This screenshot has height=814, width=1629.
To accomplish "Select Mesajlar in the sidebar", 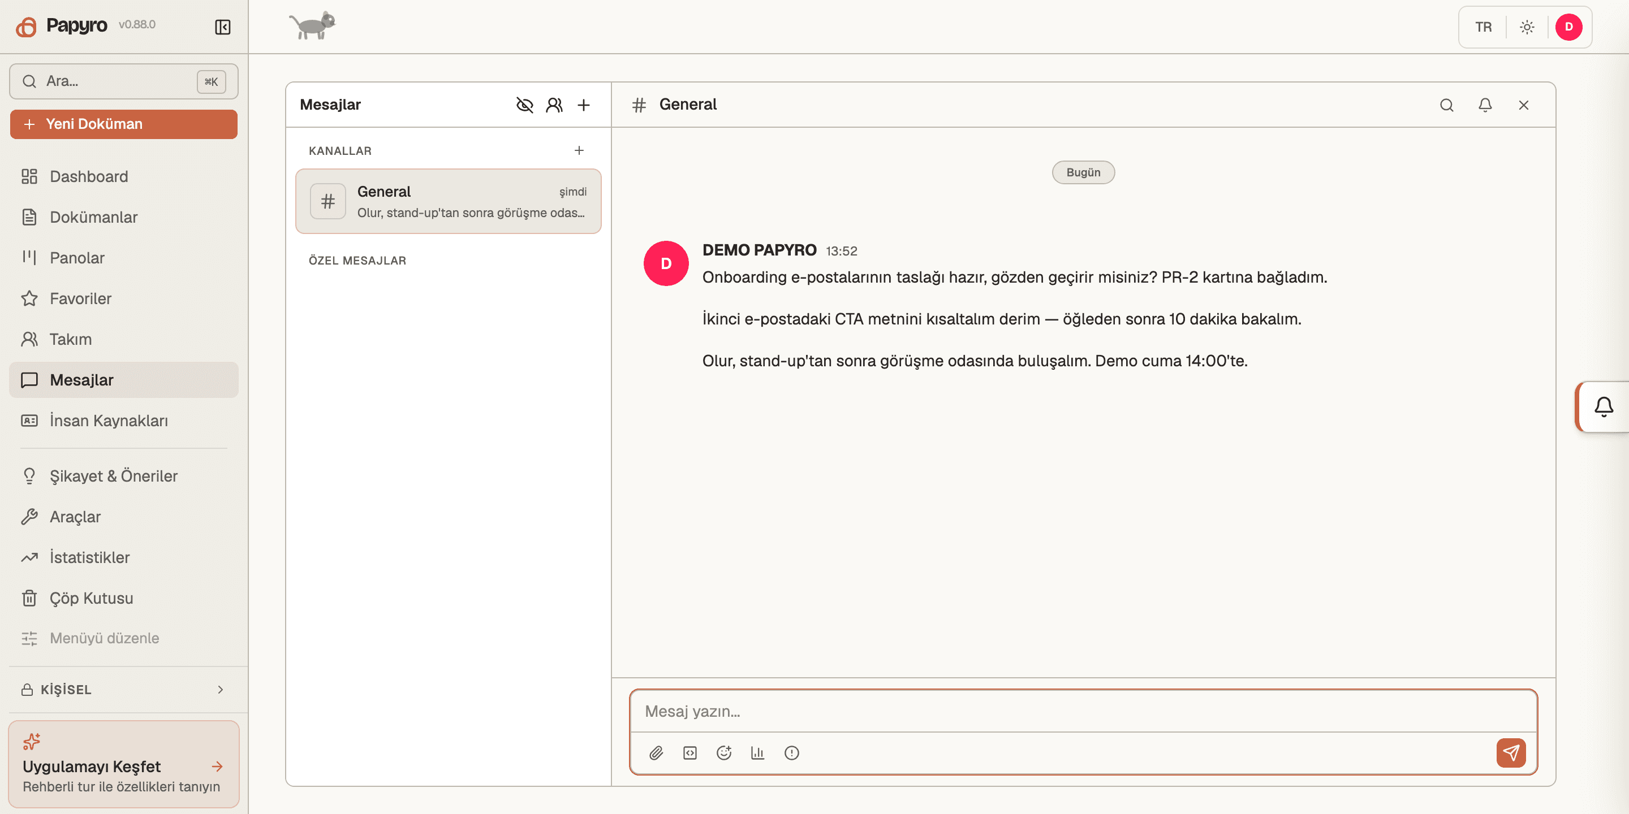I will (124, 380).
